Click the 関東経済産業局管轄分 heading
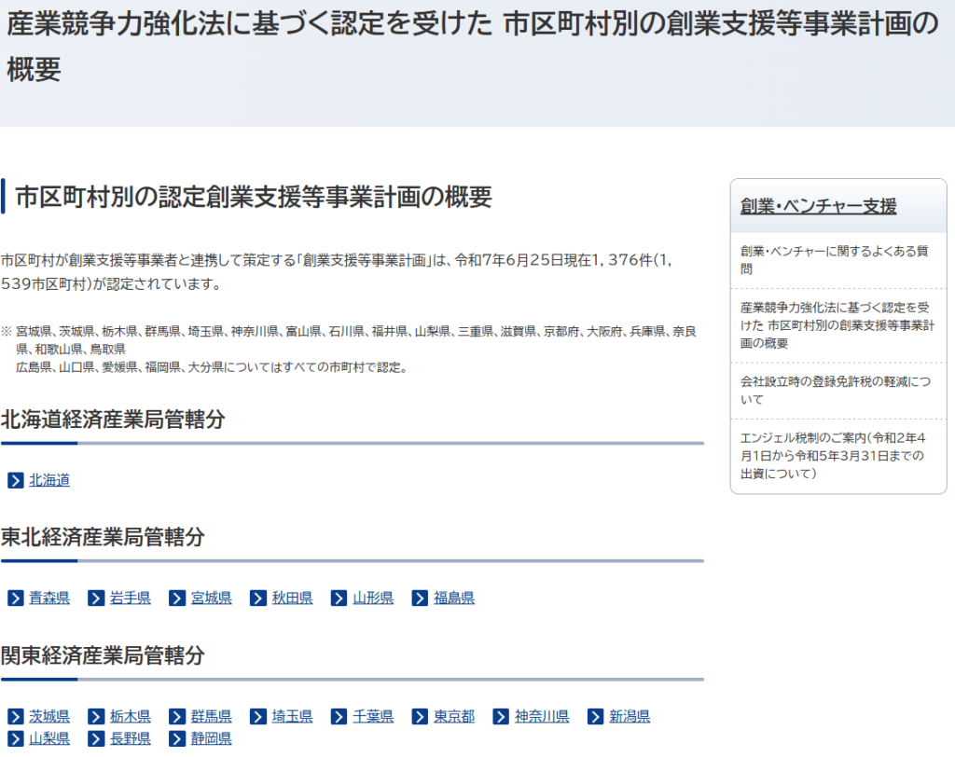 (103, 656)
